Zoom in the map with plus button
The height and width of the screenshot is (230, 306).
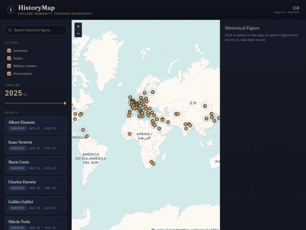click(78, 26)
